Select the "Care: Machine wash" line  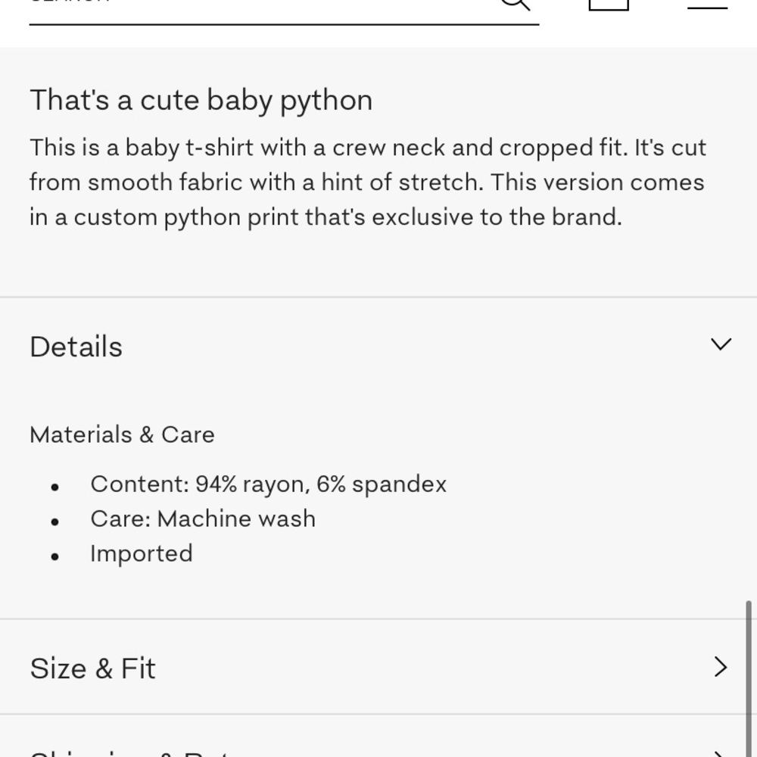coord(203,519)
